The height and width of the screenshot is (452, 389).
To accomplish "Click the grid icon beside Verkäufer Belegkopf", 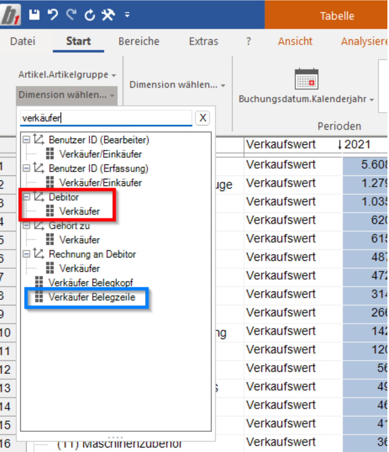I will click(x=39, y=282).
